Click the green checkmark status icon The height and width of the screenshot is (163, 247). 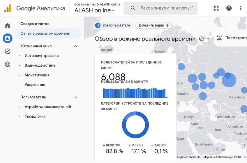[x=201, y=39]
